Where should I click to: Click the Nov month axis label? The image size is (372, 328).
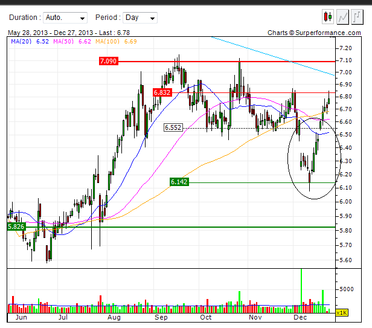[x=255, y=317]
